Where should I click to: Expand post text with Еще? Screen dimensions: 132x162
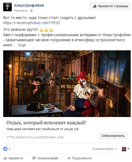coord(22,45)
